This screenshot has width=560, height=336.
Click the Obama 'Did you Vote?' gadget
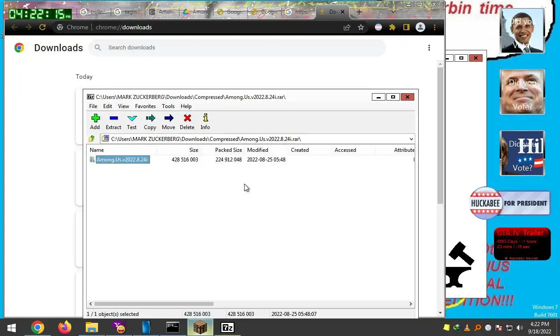pyautogui.click(x=522, y=31)
